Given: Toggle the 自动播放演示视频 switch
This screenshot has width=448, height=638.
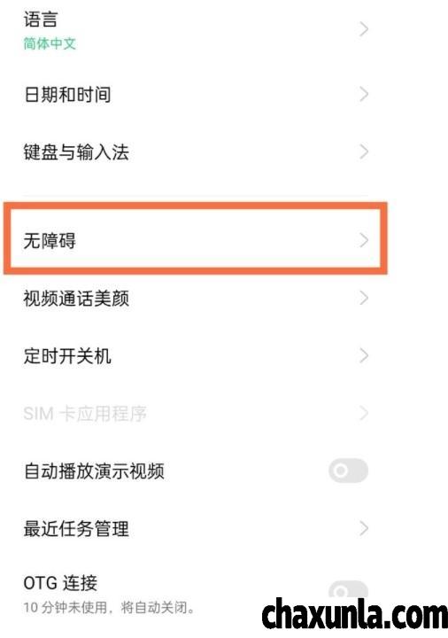Looking at the screenshot, I should coord(349,471).
